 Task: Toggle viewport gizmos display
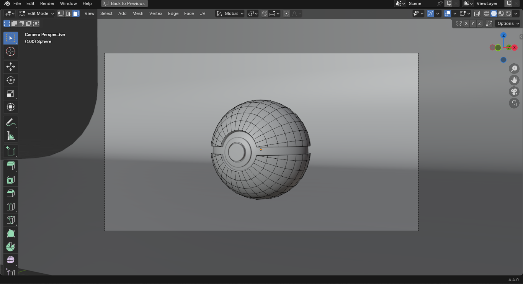[x=430, y=13]
